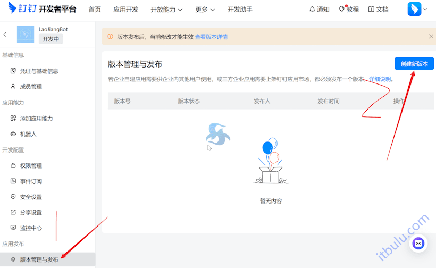Click the 机器人 robot icon
This screenshot has width=436, height=268.
tap(13, 134)
